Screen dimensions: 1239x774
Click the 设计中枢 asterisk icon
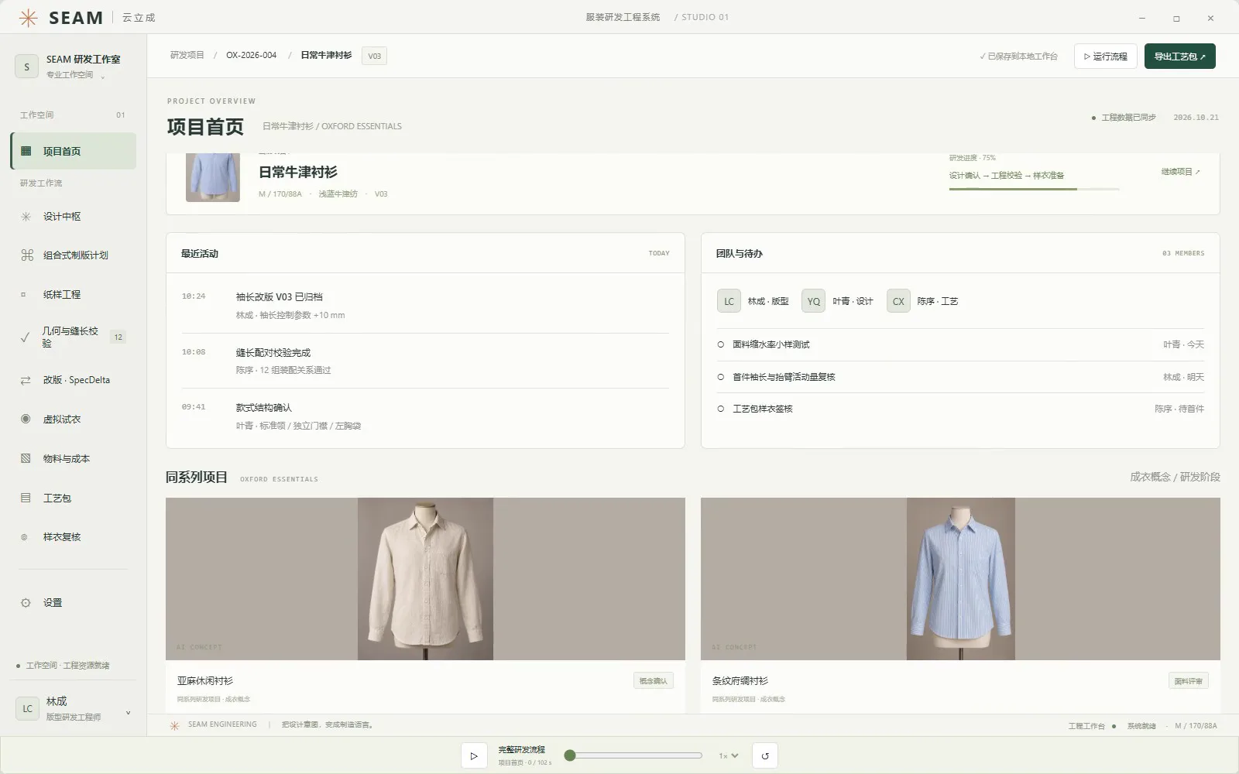point(26,217)
